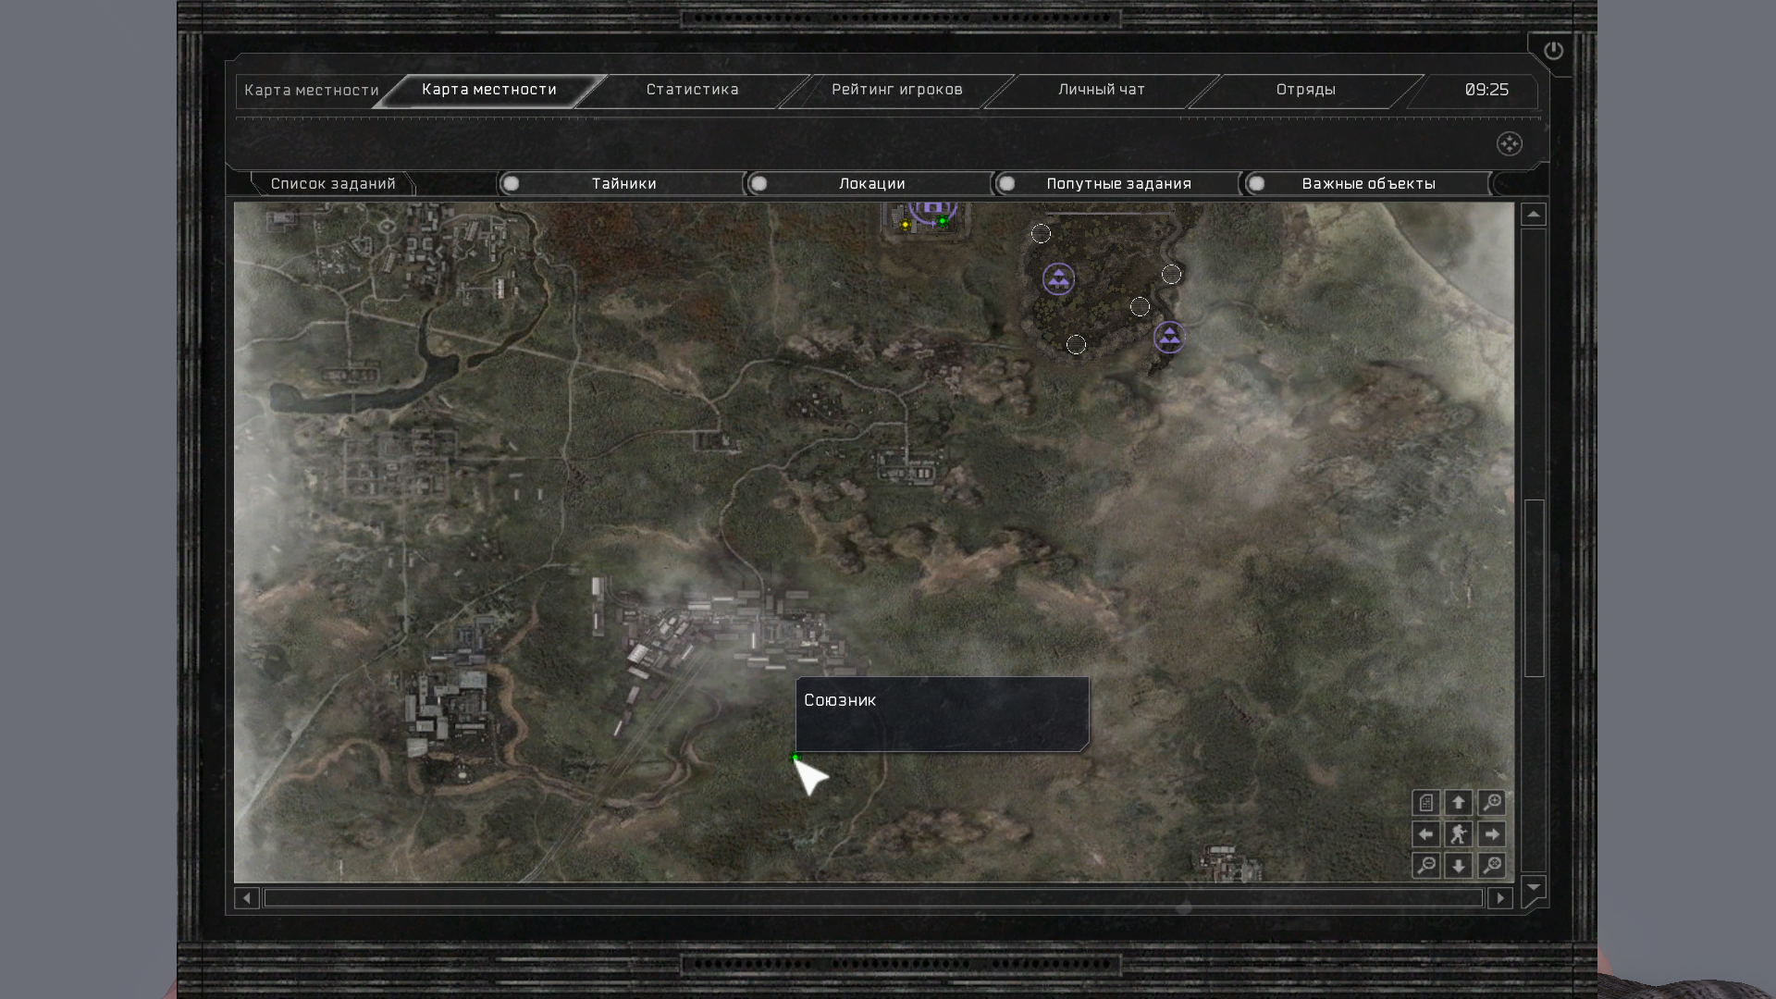Toggle the Важные объекты filter
The width and height of the screenshot is (1776, 999).
click(x=1368, y=183)
